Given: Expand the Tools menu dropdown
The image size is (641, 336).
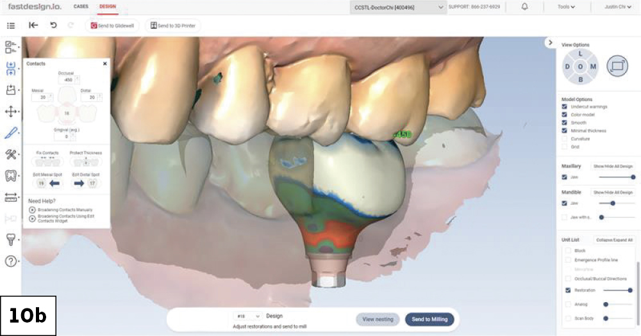Looking at the screenshot, I should [567, 7].
